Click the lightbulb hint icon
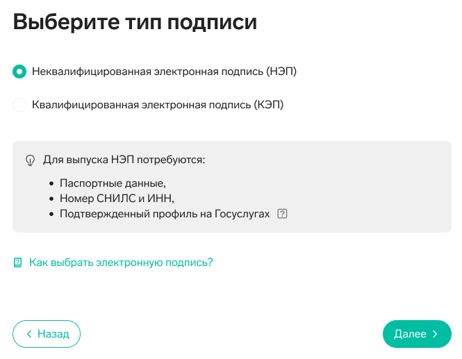Screen dimensions: 462x359 (x=30, y=160)
